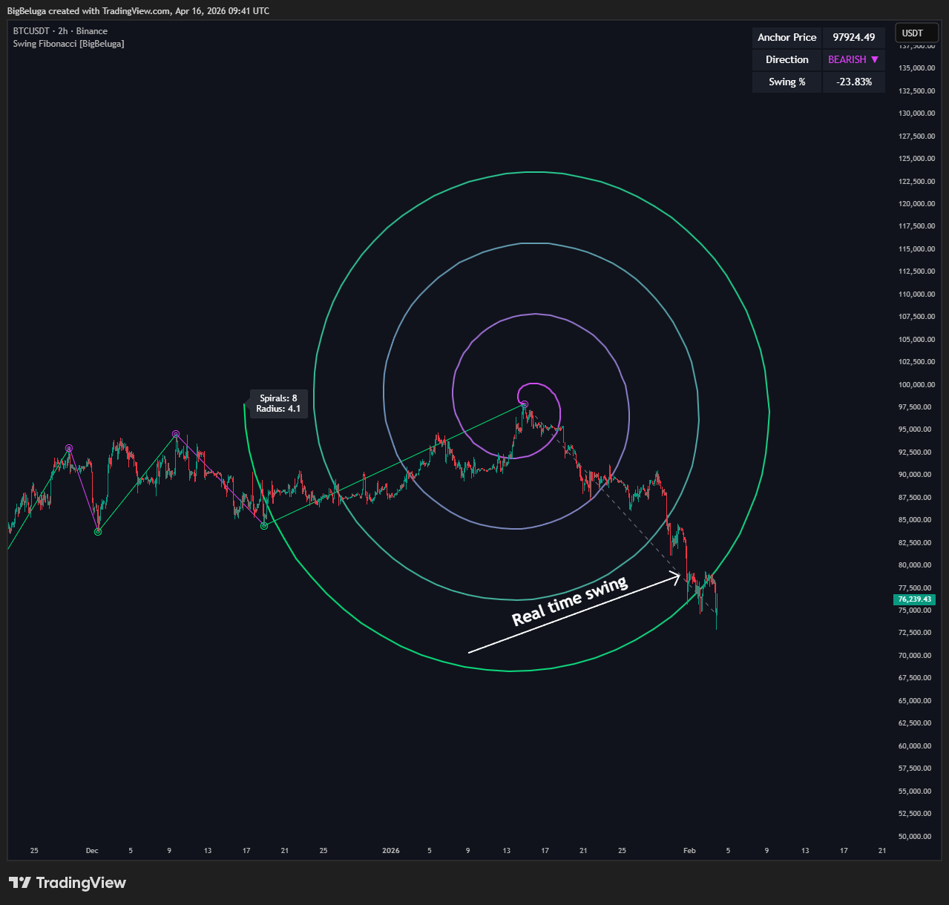Click the 2026 label on time axis
949x905 pixels.
tap(391, 851)
